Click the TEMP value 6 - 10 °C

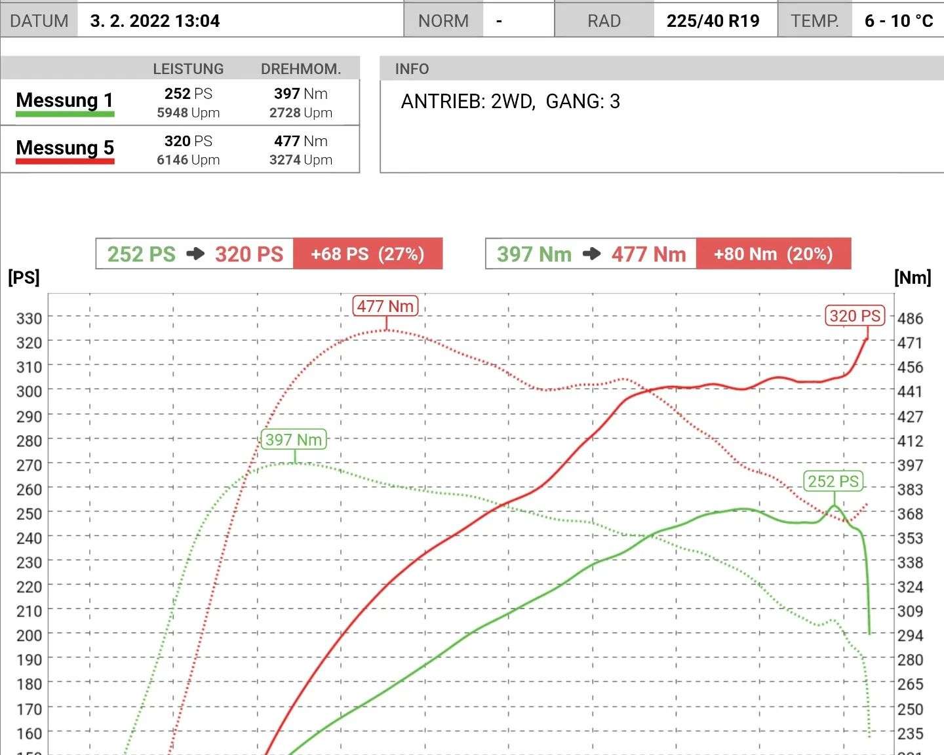[898, 21]
